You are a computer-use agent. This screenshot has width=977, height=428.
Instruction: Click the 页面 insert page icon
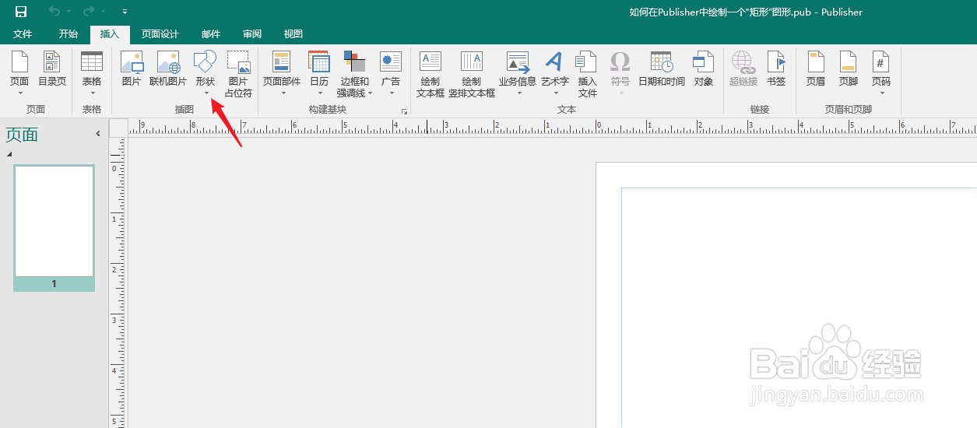[19, 62]
